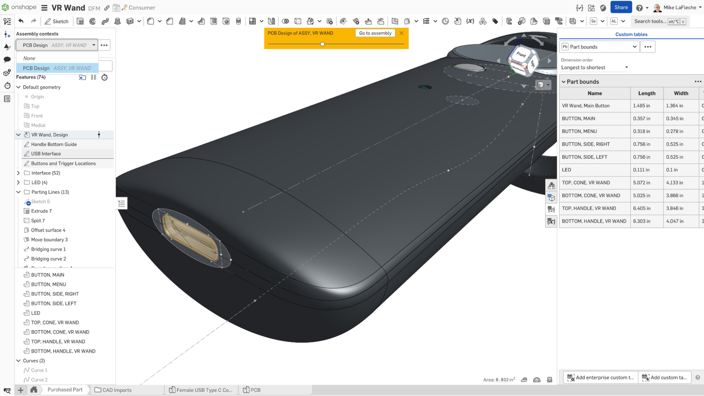Screen dimensions: 704x396
Task: Open the Variable tool with (x) icon
Action: click(x=470, y=21)
